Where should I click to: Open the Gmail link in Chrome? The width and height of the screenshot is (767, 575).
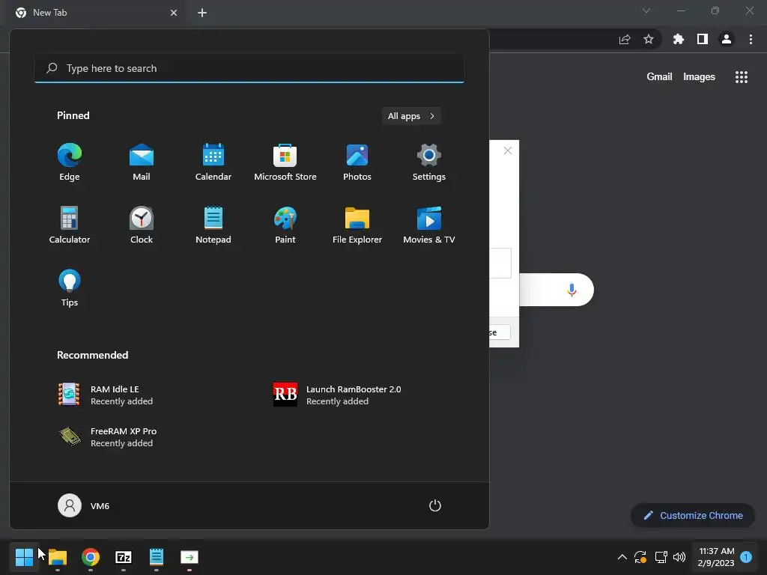click(x=659, y=77)
